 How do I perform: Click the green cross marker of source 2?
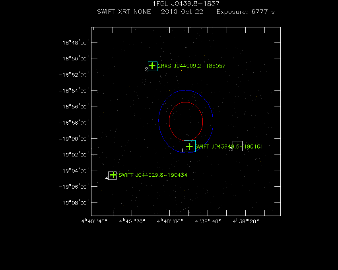pos(152,66)
